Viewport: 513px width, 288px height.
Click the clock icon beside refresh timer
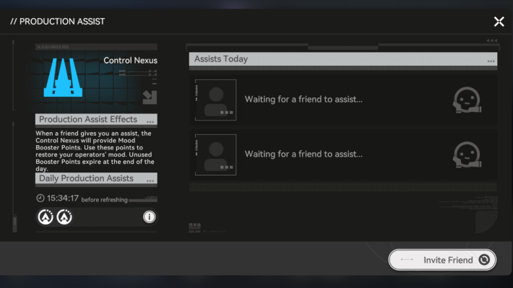40,198
